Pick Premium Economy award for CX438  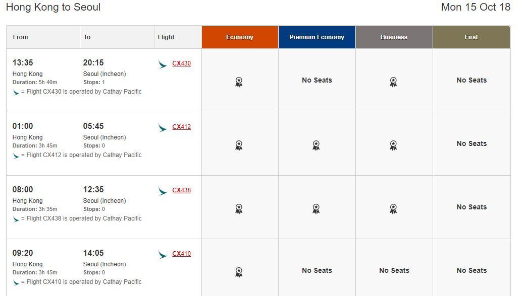coord(316,209)
